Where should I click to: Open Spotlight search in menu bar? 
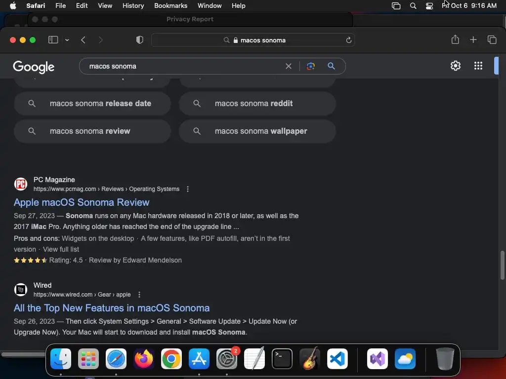click(413, 5)
